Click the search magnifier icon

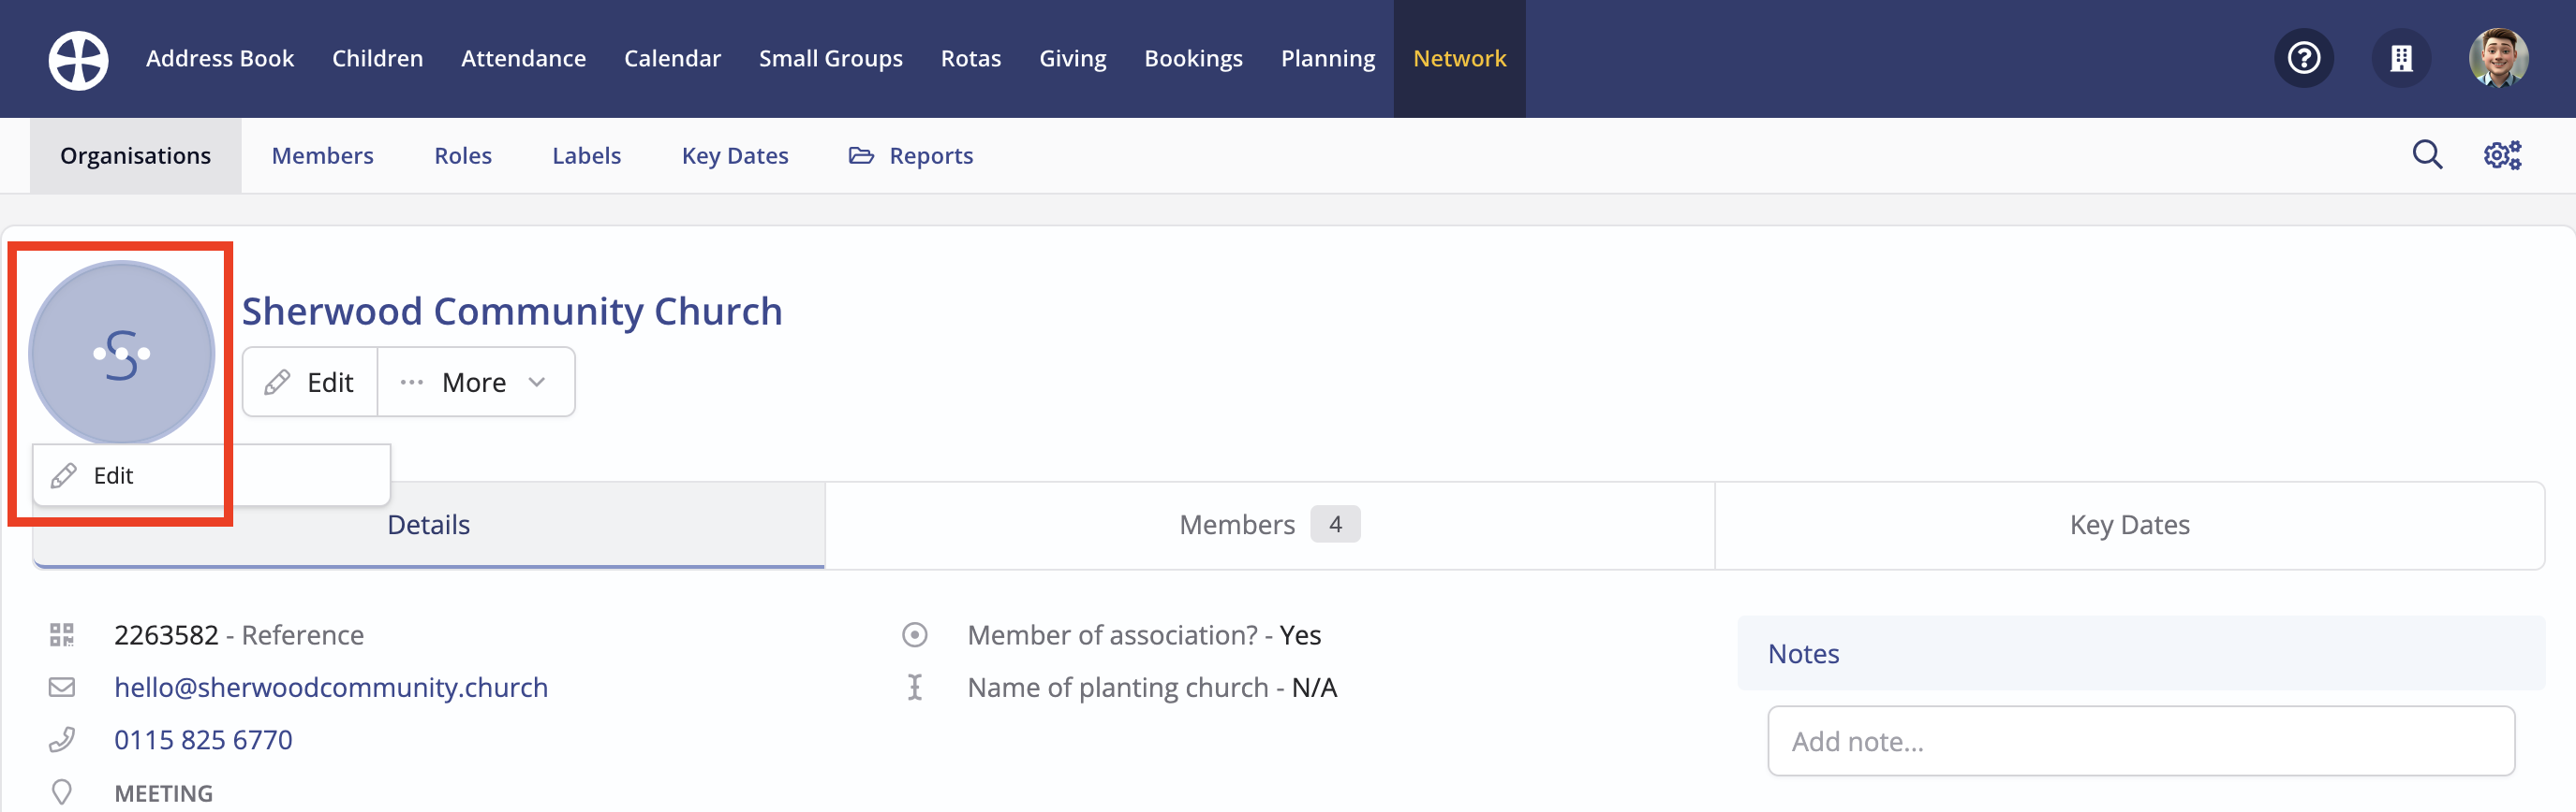2427,154
